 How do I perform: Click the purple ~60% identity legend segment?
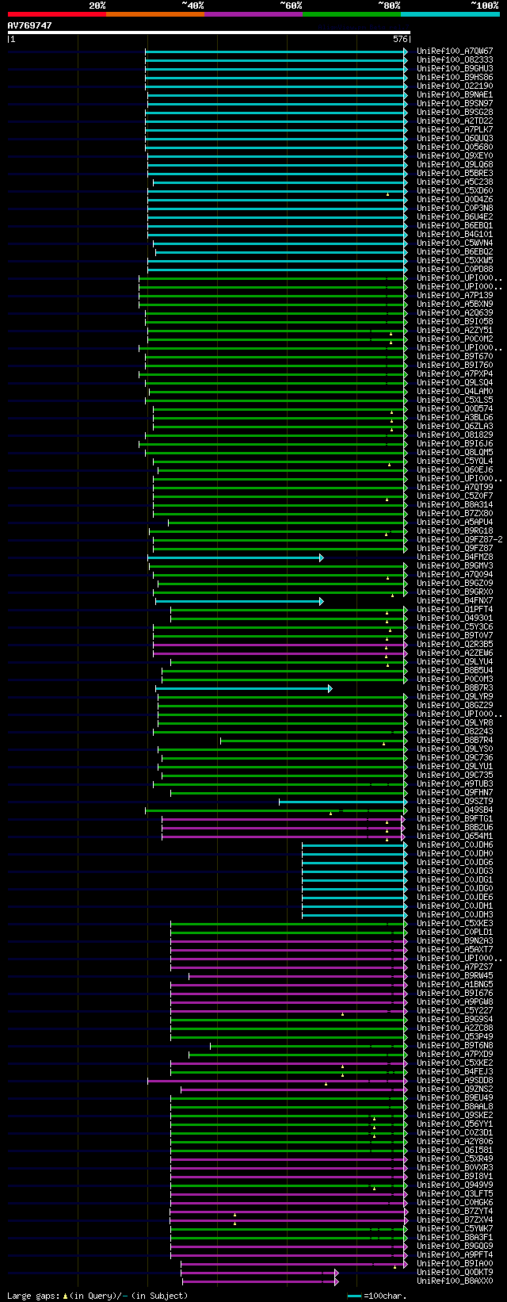253,13
